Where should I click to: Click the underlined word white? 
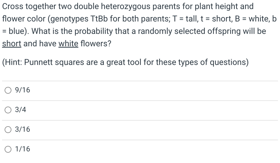pyautogui.click(x=68, y=43)
